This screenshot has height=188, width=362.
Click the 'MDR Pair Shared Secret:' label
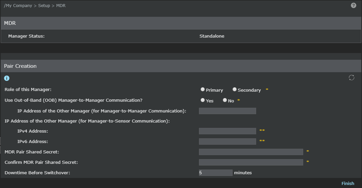[x=32, y=152]
